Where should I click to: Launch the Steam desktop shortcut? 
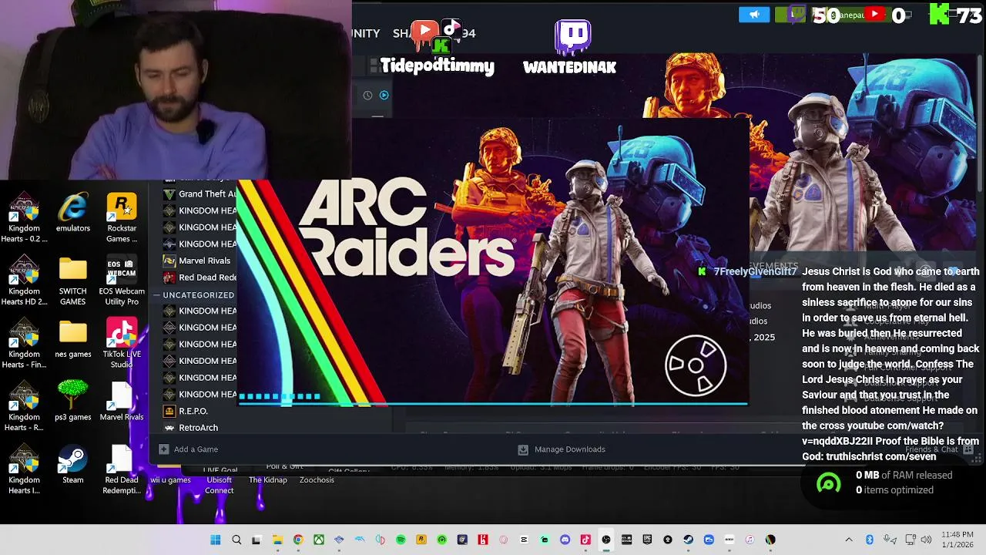coord(73,465)
